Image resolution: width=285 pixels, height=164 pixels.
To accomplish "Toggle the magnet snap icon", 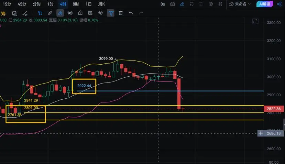I will coord(100,13).
